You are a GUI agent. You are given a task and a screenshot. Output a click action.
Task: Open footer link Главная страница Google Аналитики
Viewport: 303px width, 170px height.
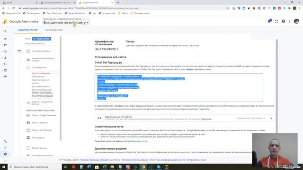(100, 160)
